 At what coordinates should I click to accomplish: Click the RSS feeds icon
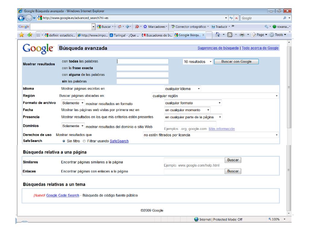(x=230, y=35)
